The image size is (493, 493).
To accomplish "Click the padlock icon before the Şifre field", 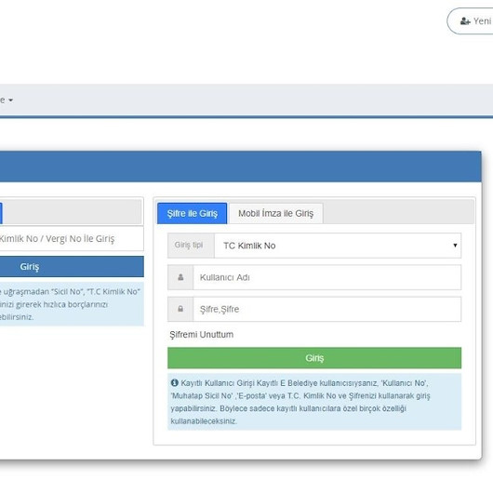I will tap(180, 309).
